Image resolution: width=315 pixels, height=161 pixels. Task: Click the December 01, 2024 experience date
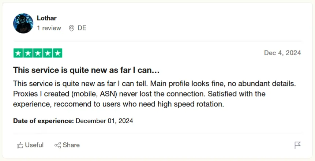104,121
